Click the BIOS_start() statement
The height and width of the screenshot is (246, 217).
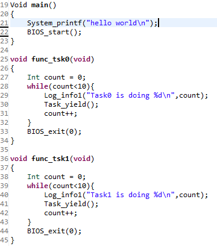[x=54, y=32]
